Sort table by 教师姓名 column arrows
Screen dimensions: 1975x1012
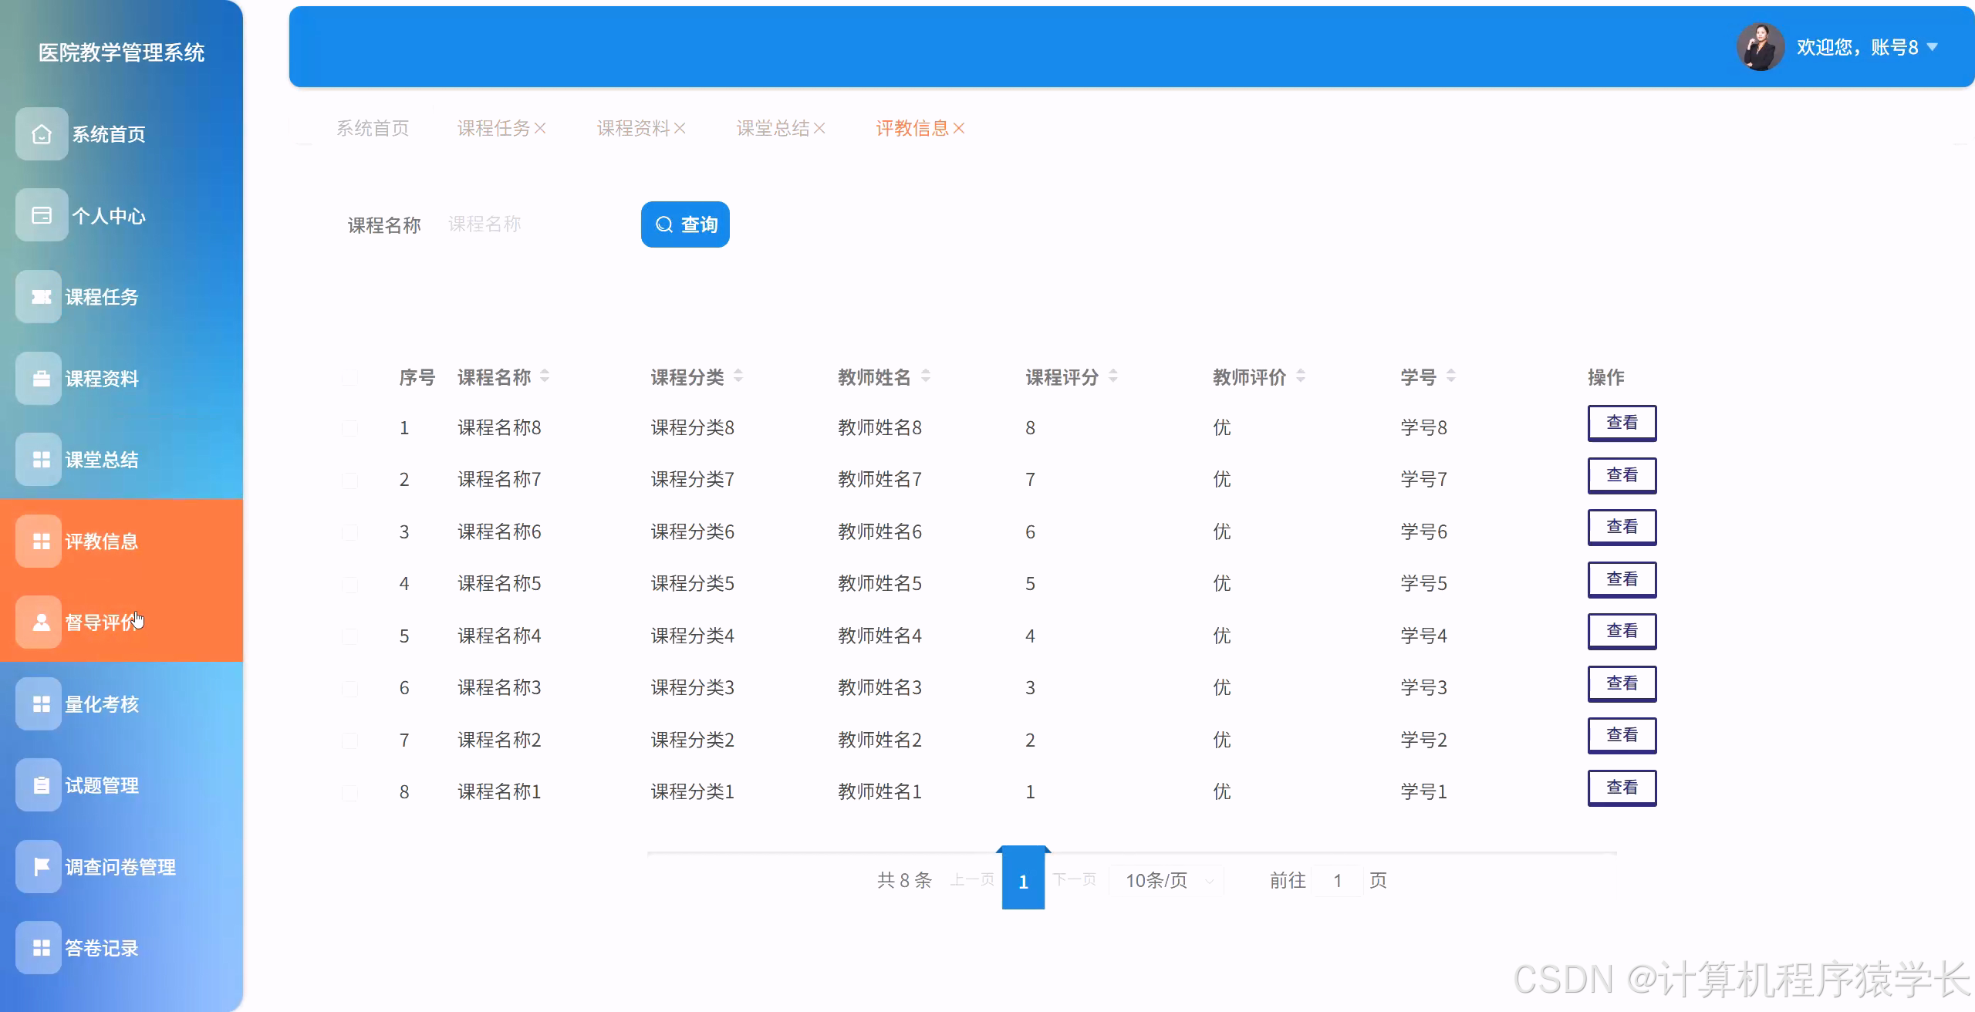tap(926, 376)
